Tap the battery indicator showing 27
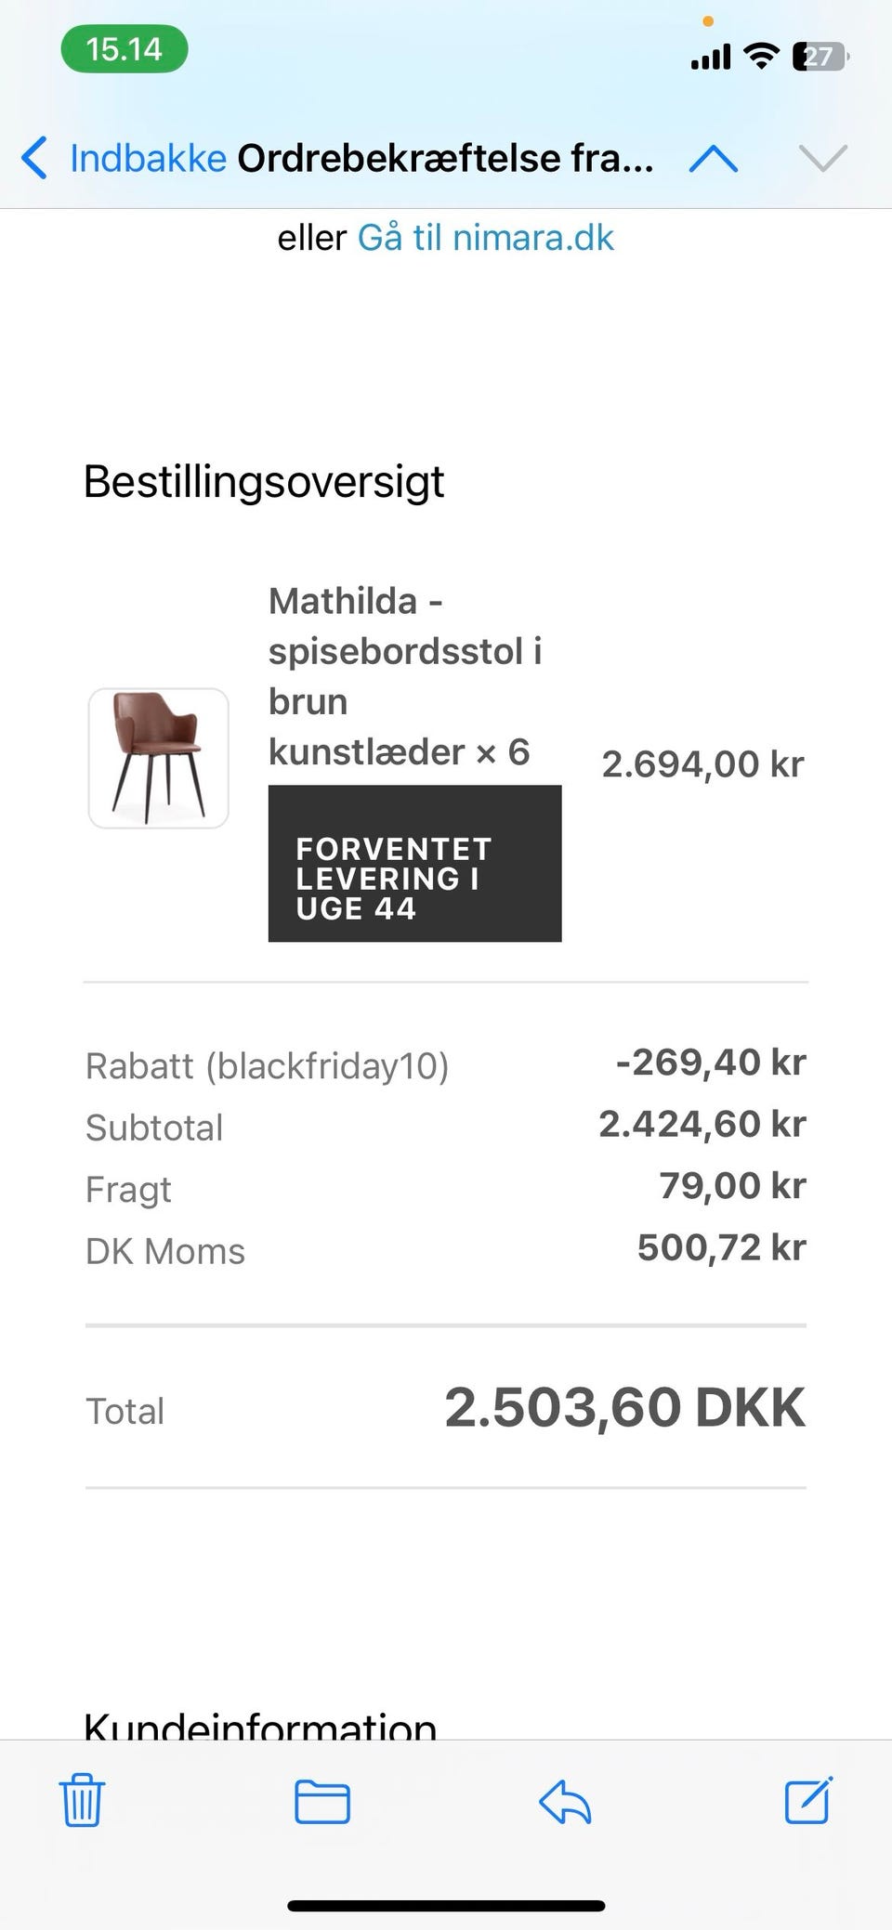 (820, 57)
